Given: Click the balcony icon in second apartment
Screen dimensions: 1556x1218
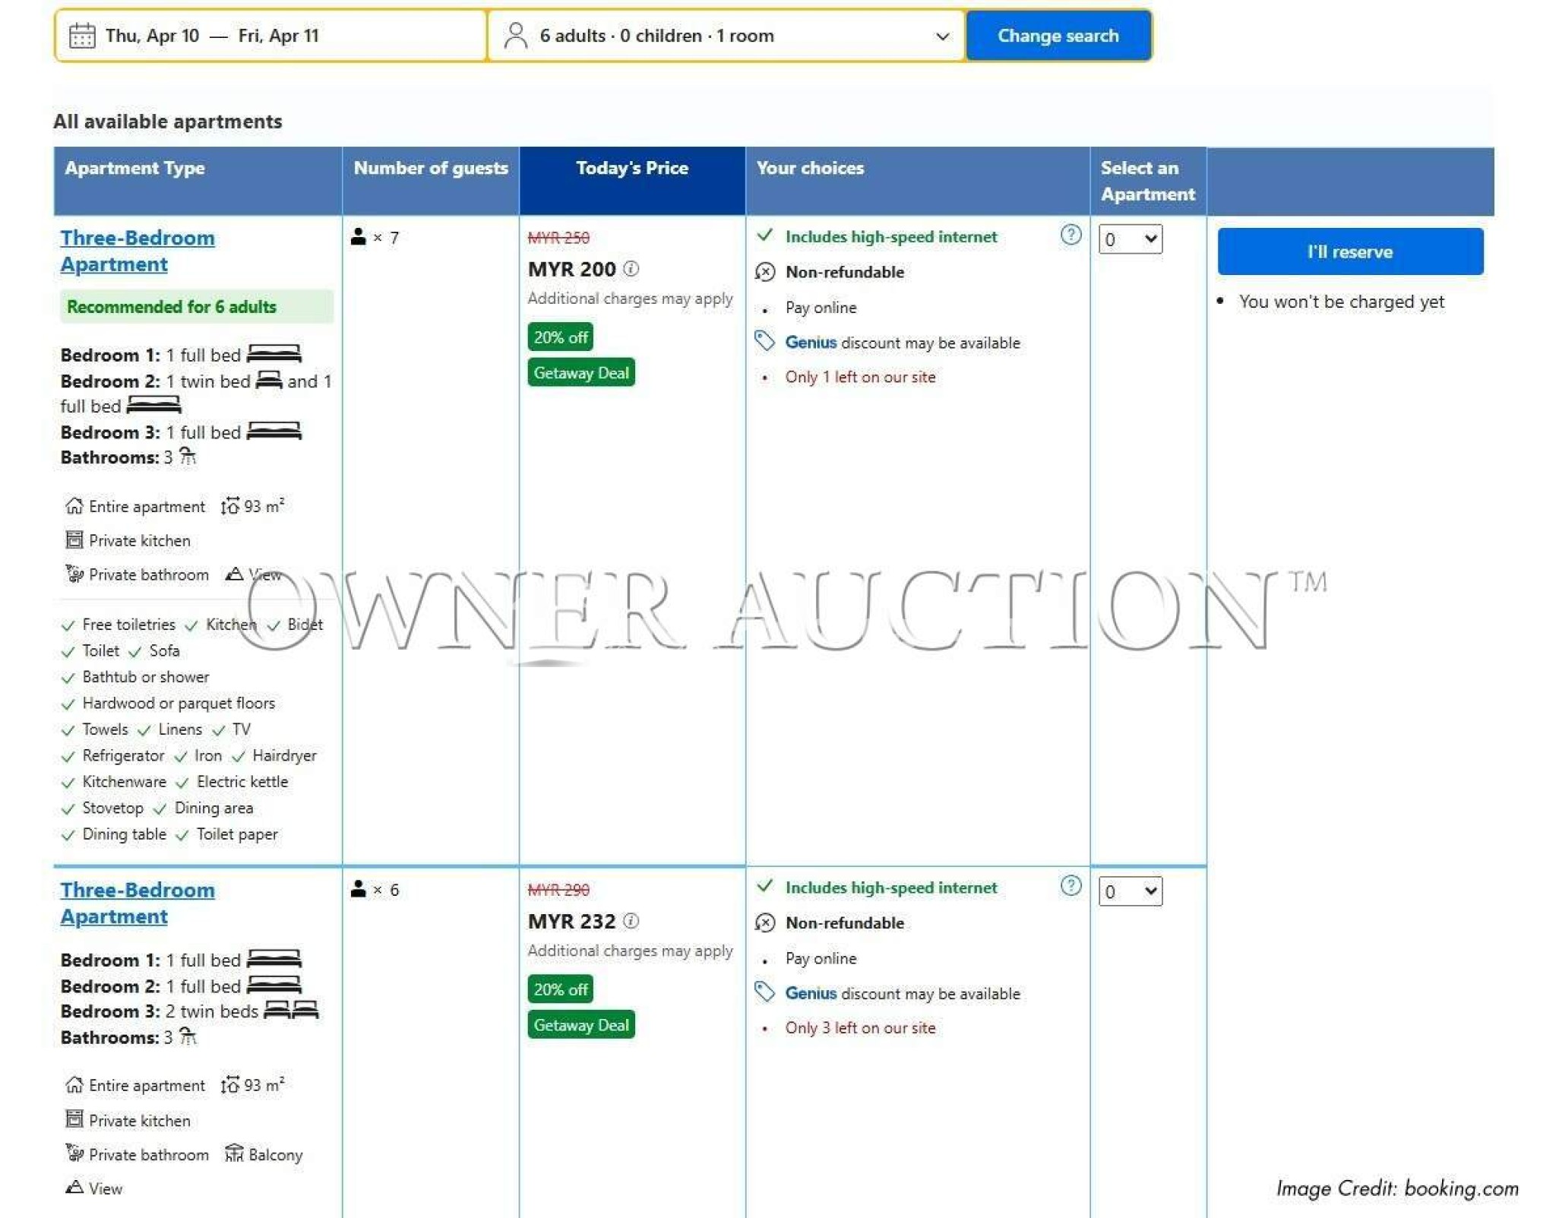Looking at the screenshot, I should (234, 1153).
